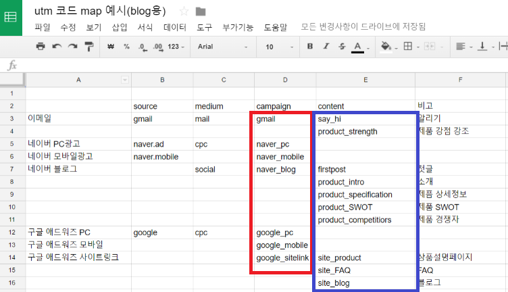The width and height of the screenshot is (508, 292).
Task: Select the 'campaign' header cell
Action: coord(285,106)
